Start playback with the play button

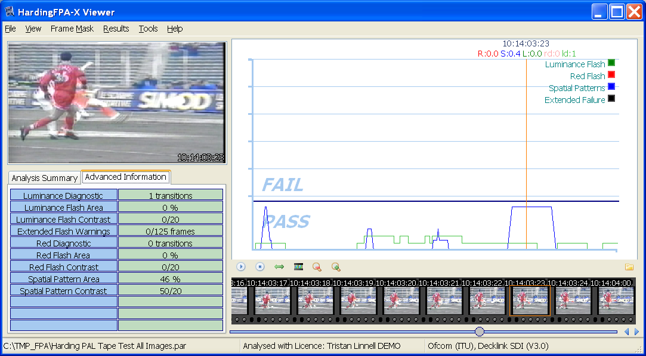(241, 267)
